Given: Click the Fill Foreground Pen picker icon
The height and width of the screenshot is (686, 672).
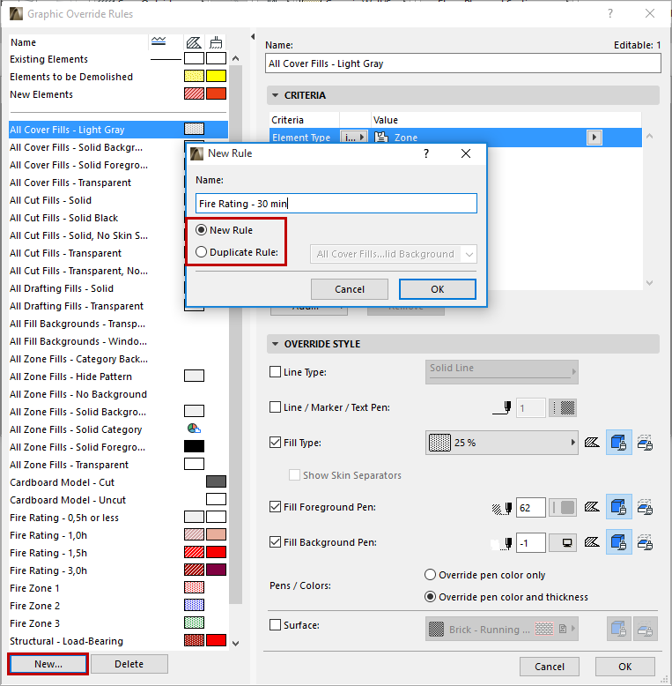Looking at the screenshot, I should (x=502, y=508).
